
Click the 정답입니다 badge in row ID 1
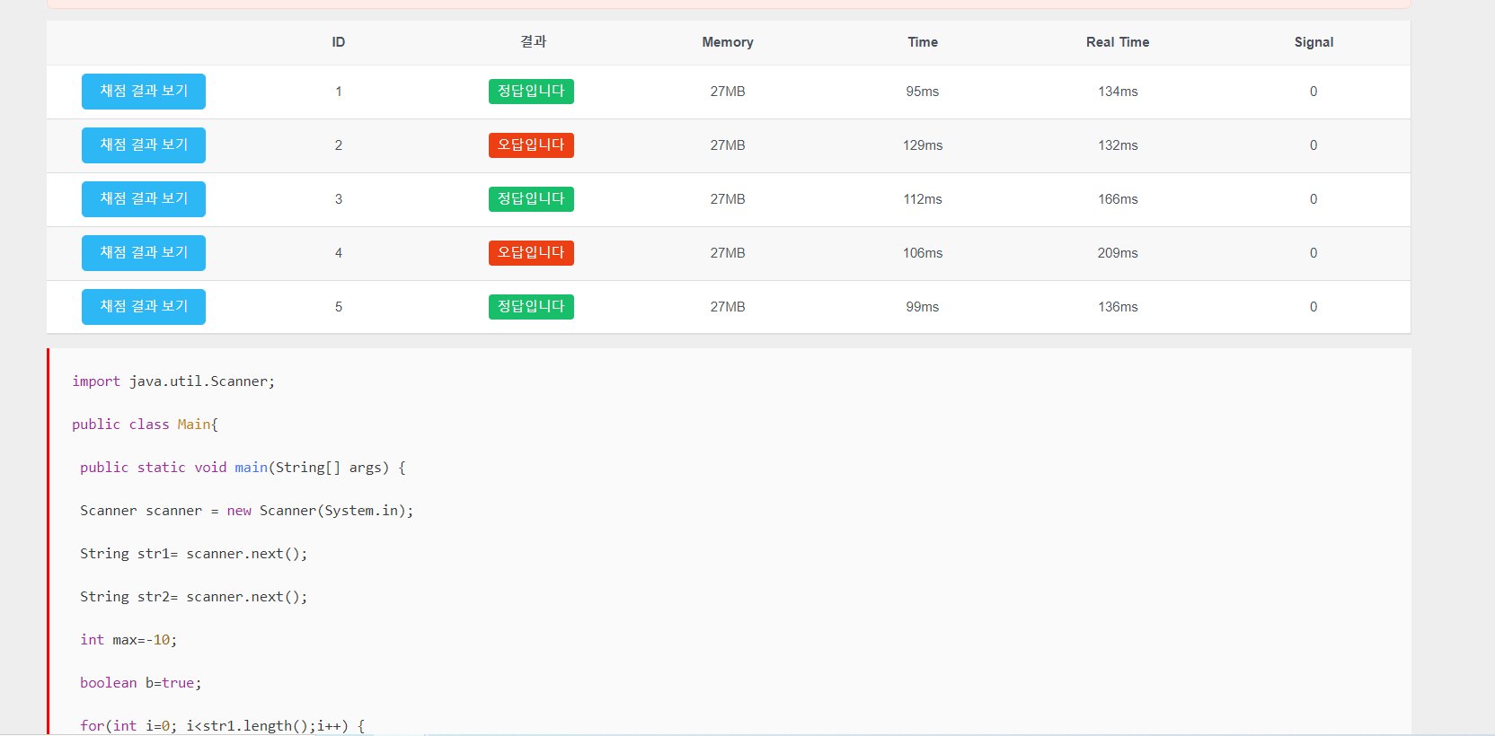(x=531, y=92)
